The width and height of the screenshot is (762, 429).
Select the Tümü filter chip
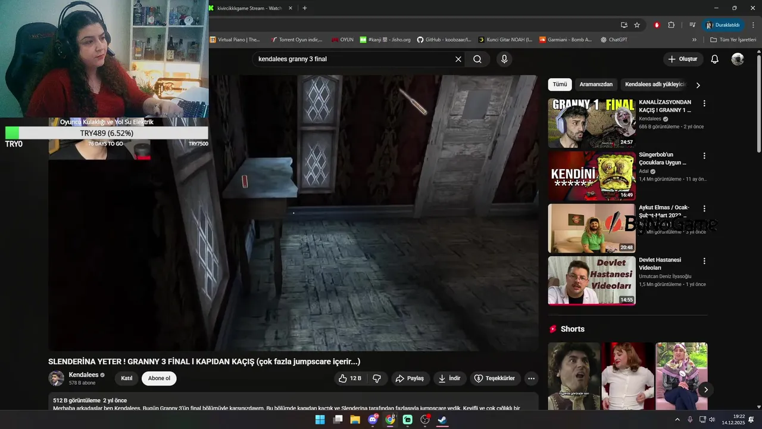pos(560,85)
